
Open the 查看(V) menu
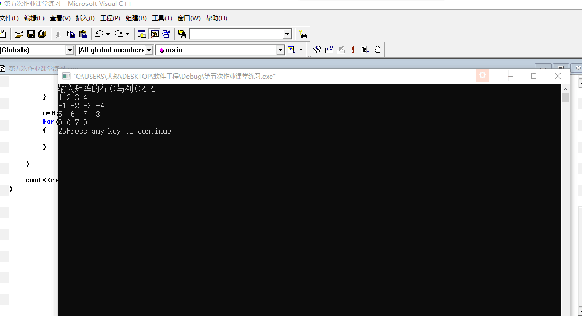60,18
